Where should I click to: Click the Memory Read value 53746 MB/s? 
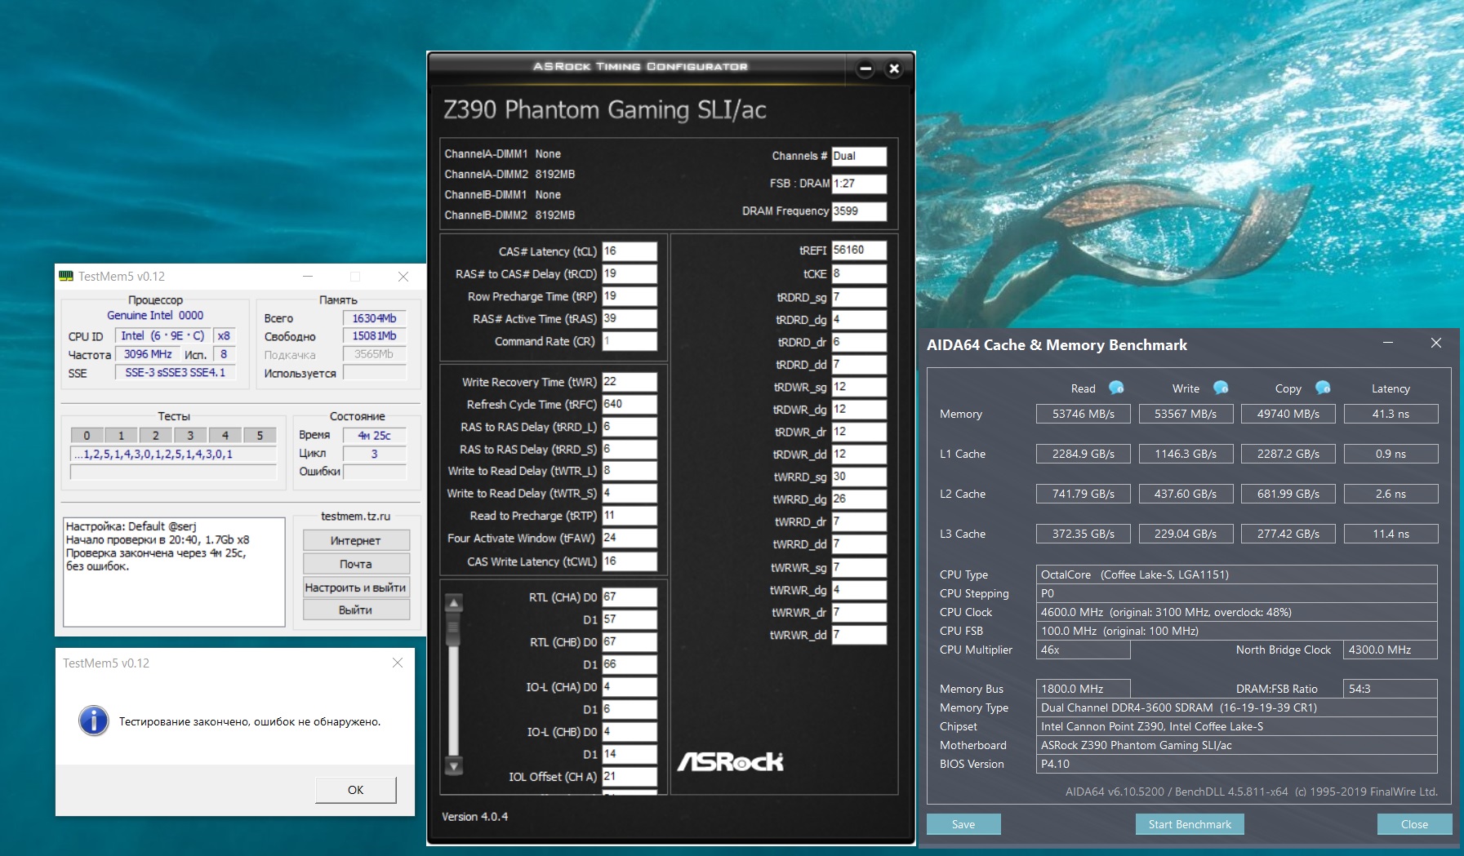[x=1083, y=414]
